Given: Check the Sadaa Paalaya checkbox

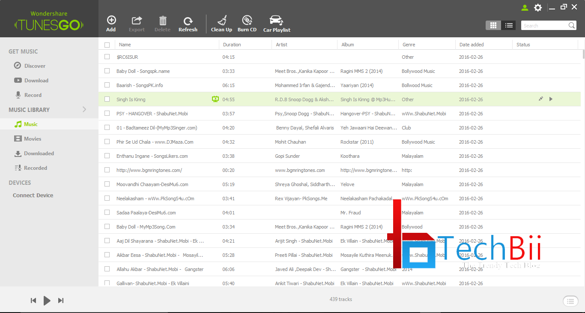Looking at the screenshot, I should 107,212.
